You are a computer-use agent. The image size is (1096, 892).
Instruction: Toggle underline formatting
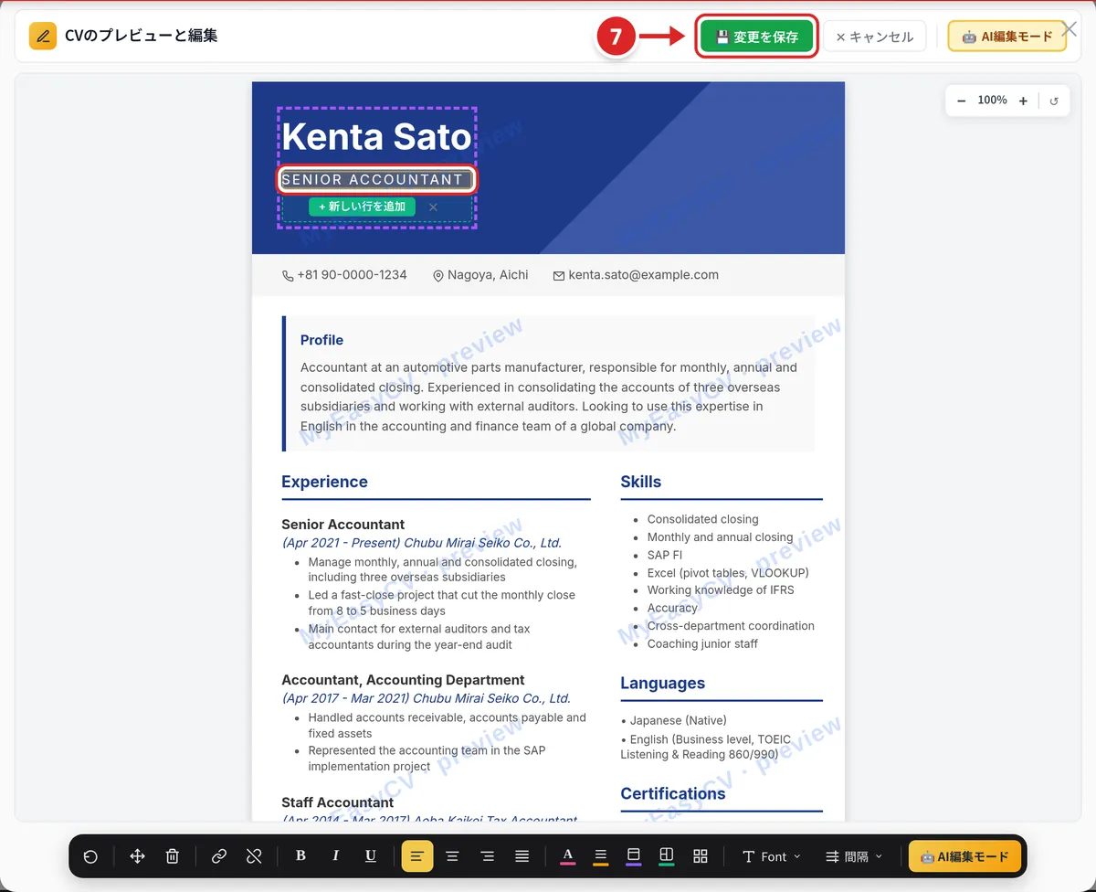pos(371,856)
